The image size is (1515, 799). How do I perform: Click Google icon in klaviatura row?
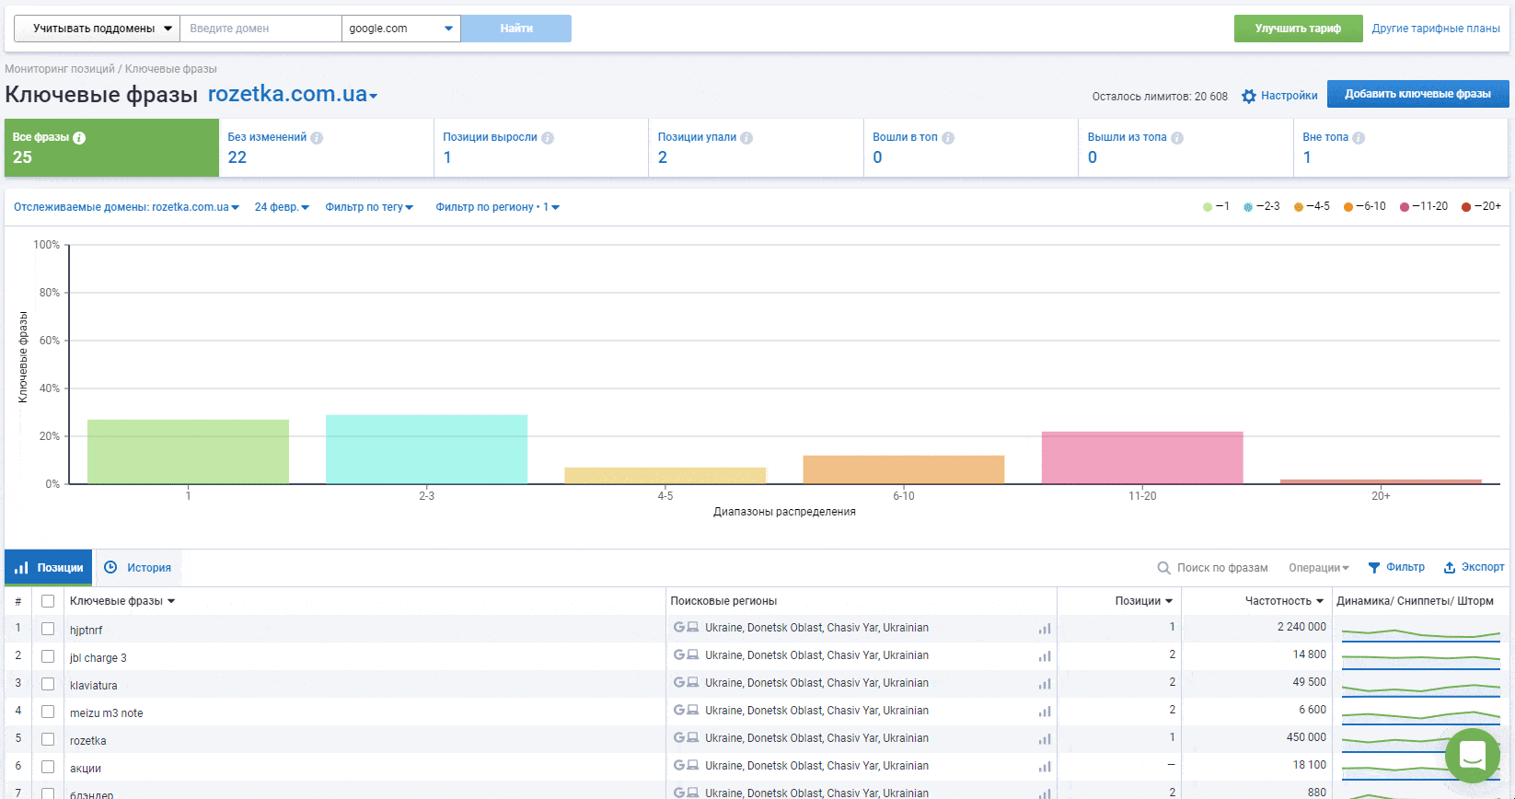point(679,682)
